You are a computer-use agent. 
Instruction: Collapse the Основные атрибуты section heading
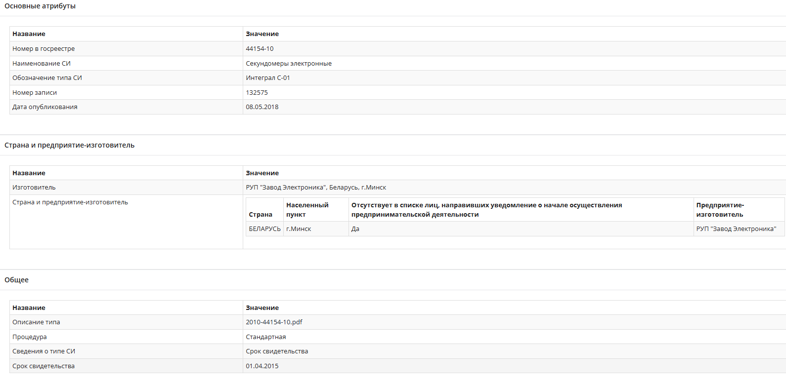pyautogui.click(x=40, y=6)
